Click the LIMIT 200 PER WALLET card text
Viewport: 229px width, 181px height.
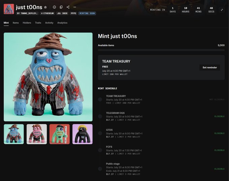coord(115,74)
